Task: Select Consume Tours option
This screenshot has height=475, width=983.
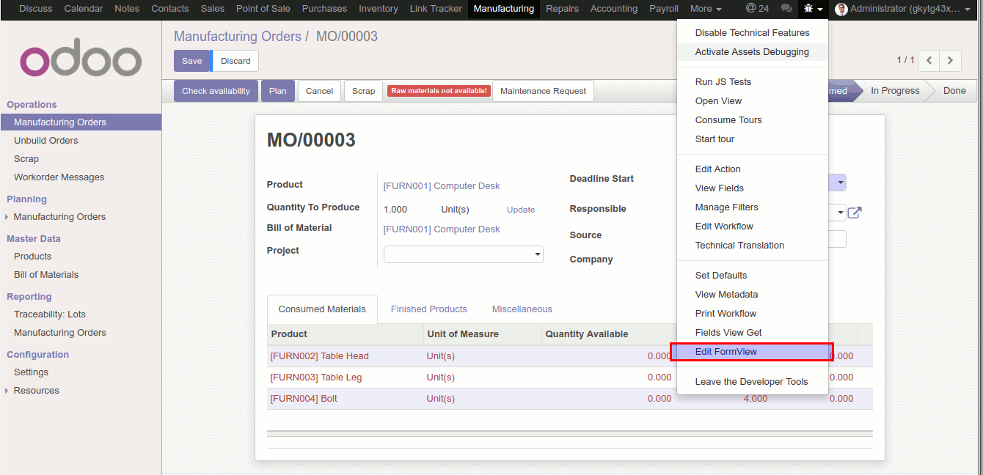Action: 753,120
